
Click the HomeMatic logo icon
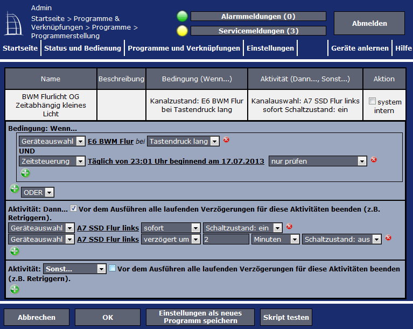click(x=13, y=24)
